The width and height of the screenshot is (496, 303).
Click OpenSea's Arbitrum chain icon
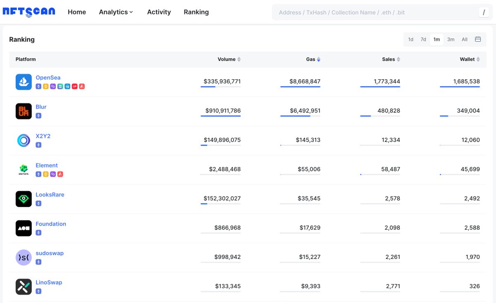pos(67,86)
